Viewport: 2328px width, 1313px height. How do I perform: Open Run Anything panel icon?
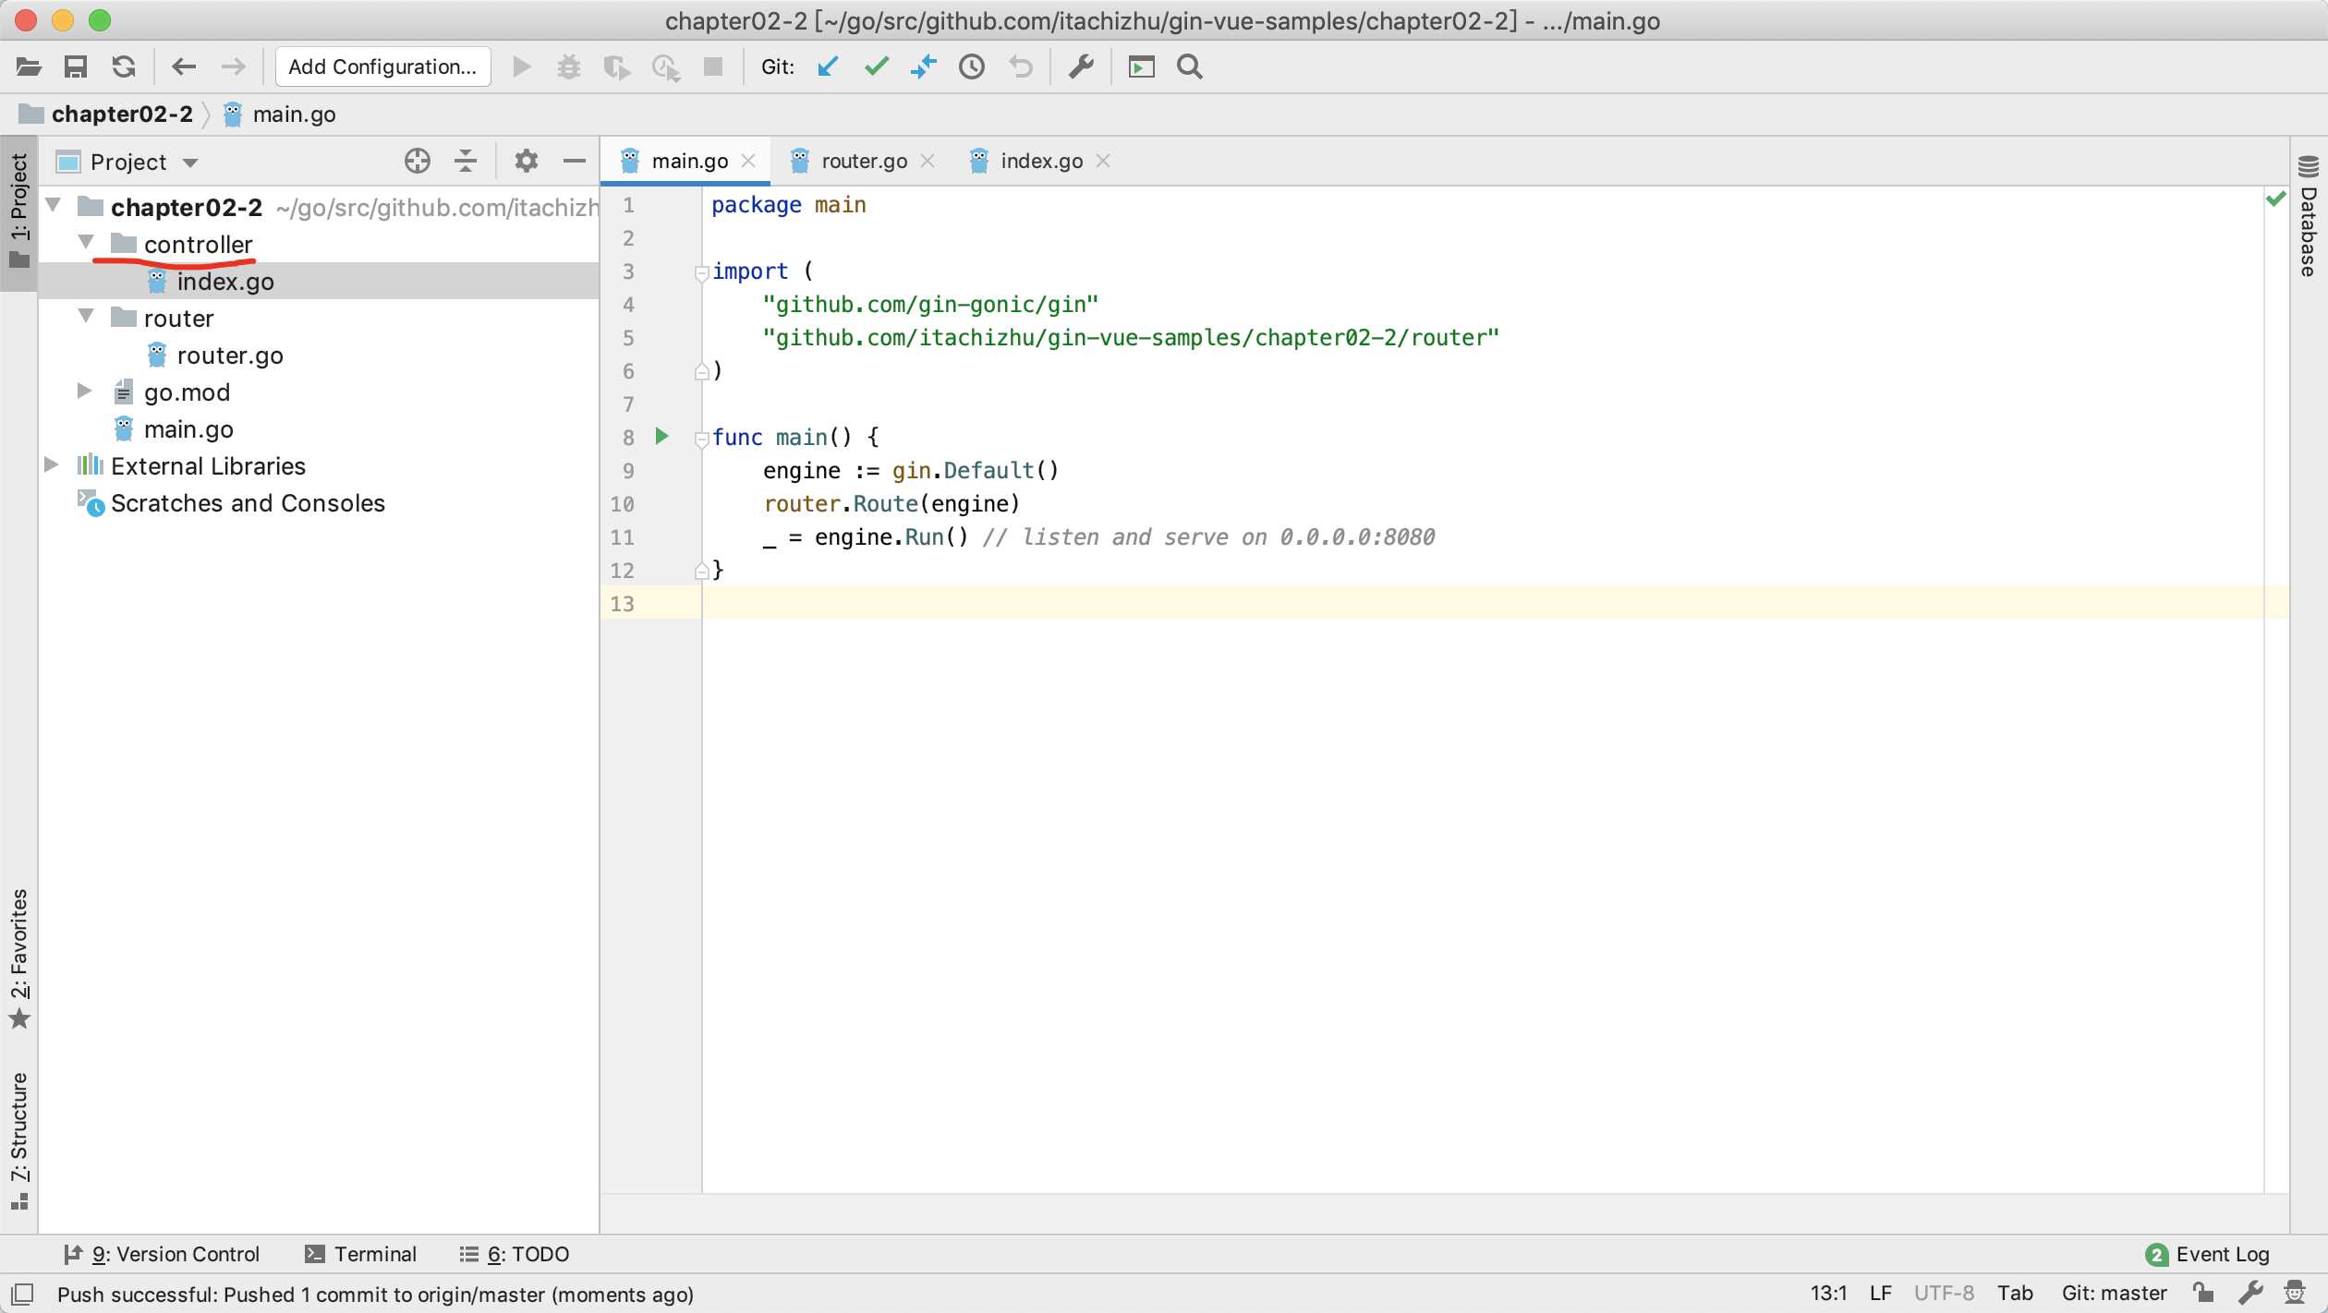[1142, 66]
